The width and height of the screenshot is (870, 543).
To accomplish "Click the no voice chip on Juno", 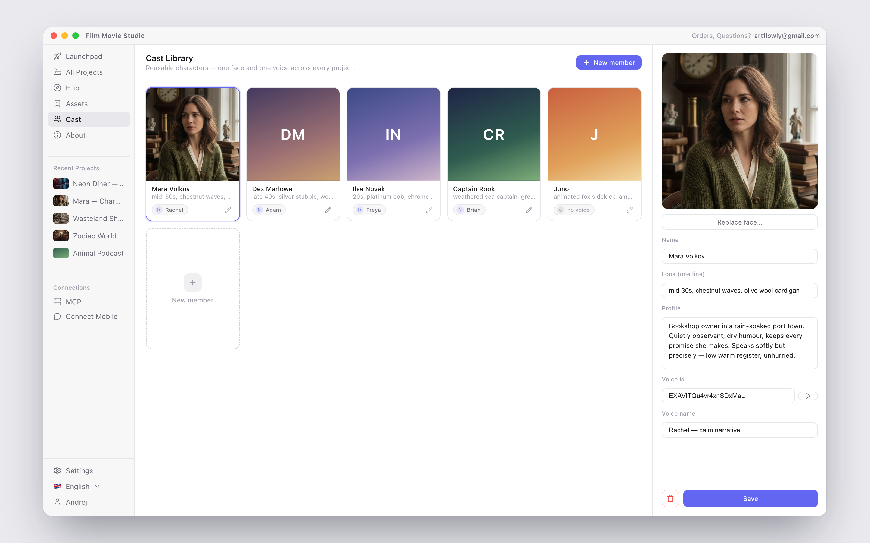I will pos(574,210).
